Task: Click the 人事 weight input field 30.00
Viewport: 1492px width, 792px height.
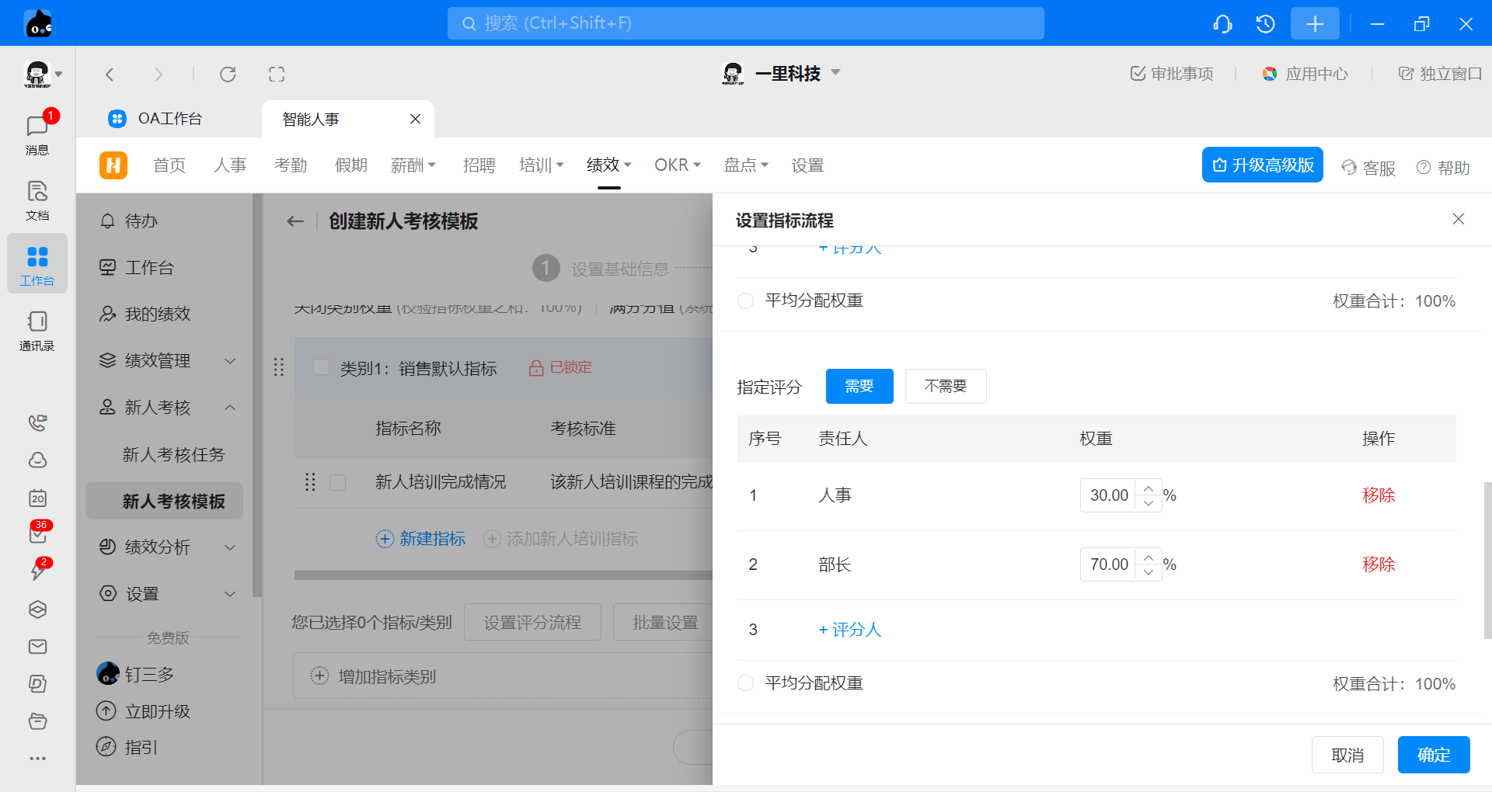Action: coord(1109,495)
